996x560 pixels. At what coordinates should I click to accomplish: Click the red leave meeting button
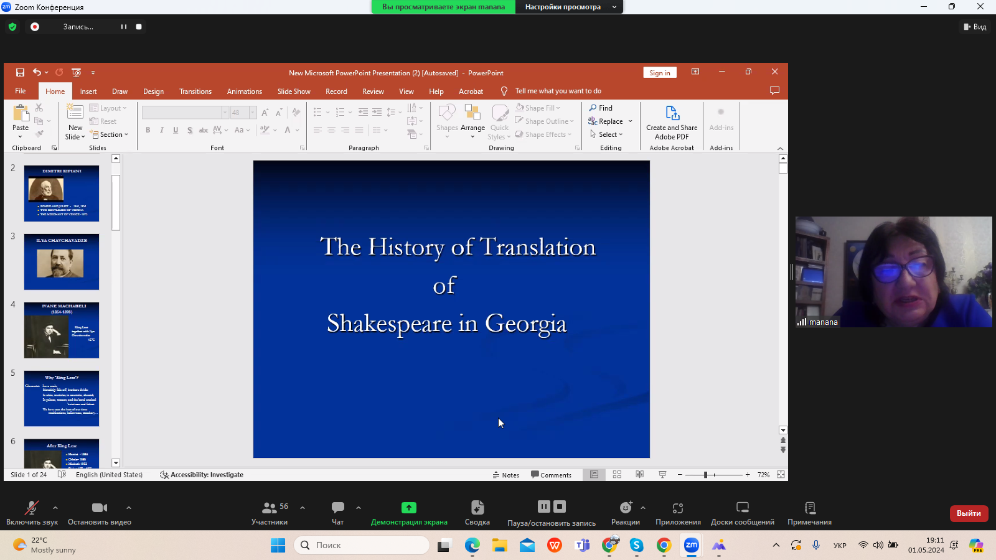(x=969, y=513)
